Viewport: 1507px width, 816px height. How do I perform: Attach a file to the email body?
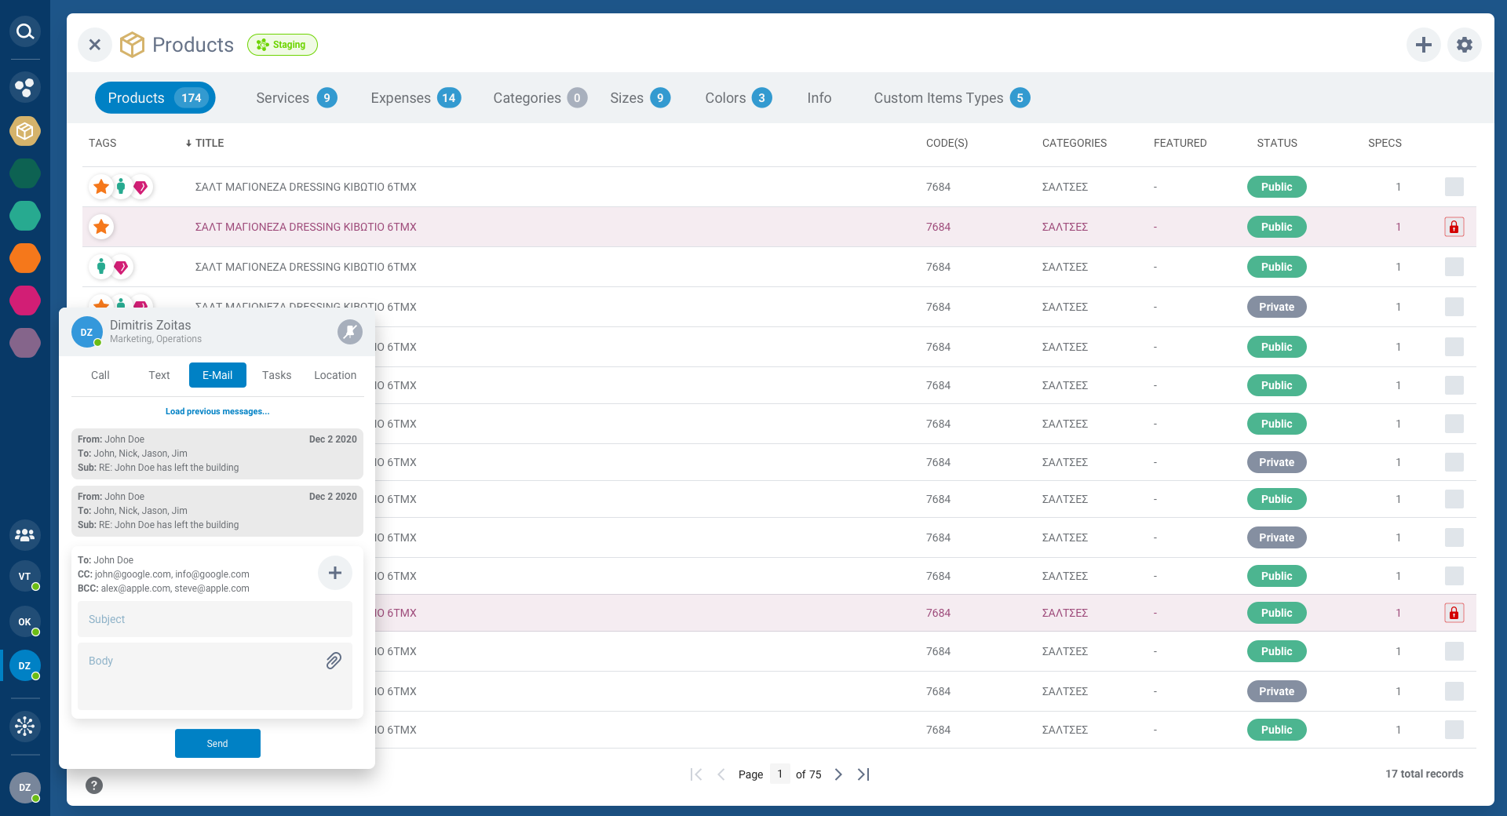click(x=333, y=661)
